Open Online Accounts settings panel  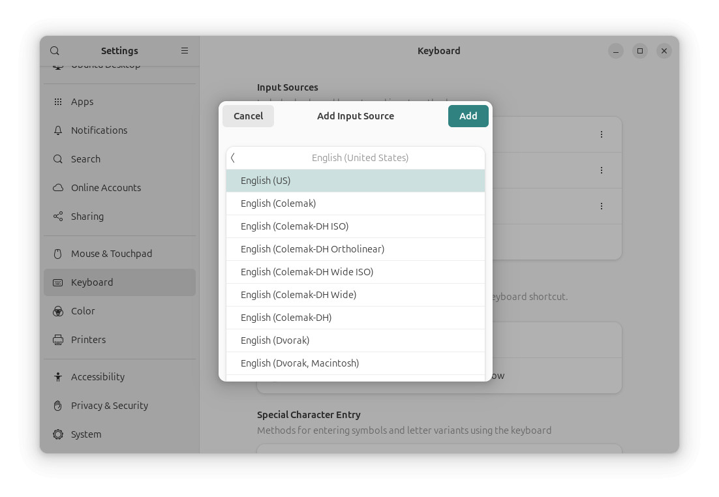pyautogui.click(x=119, y=188)
